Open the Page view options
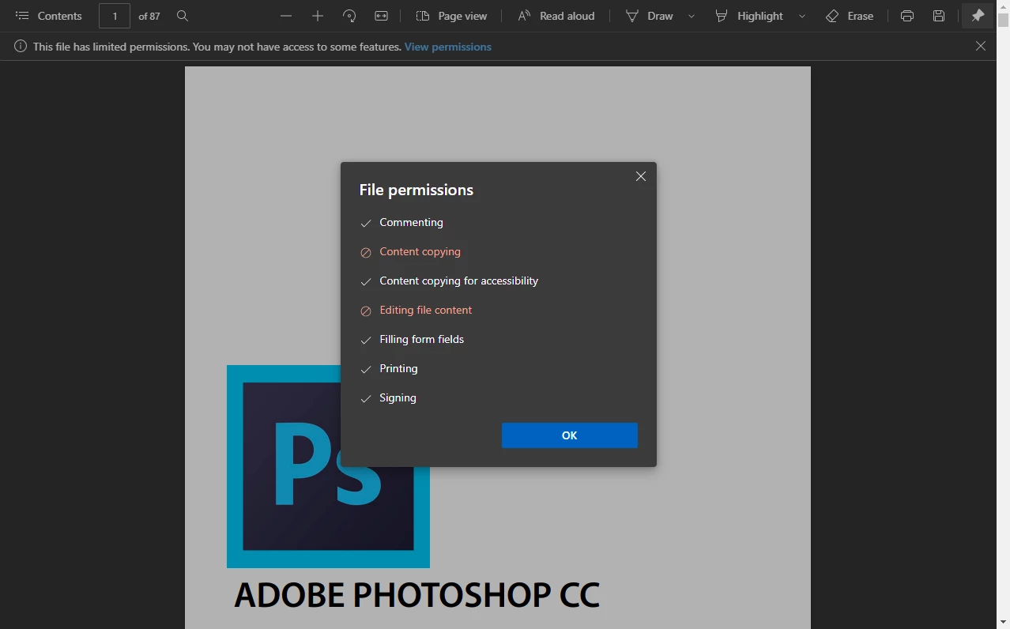This screenshot has height=629, width=1010. (451, 16)
